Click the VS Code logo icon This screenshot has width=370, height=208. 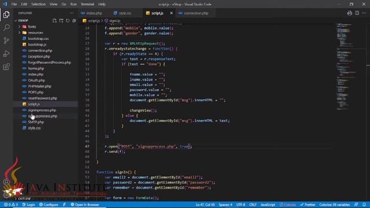click(x=5, y=4)
